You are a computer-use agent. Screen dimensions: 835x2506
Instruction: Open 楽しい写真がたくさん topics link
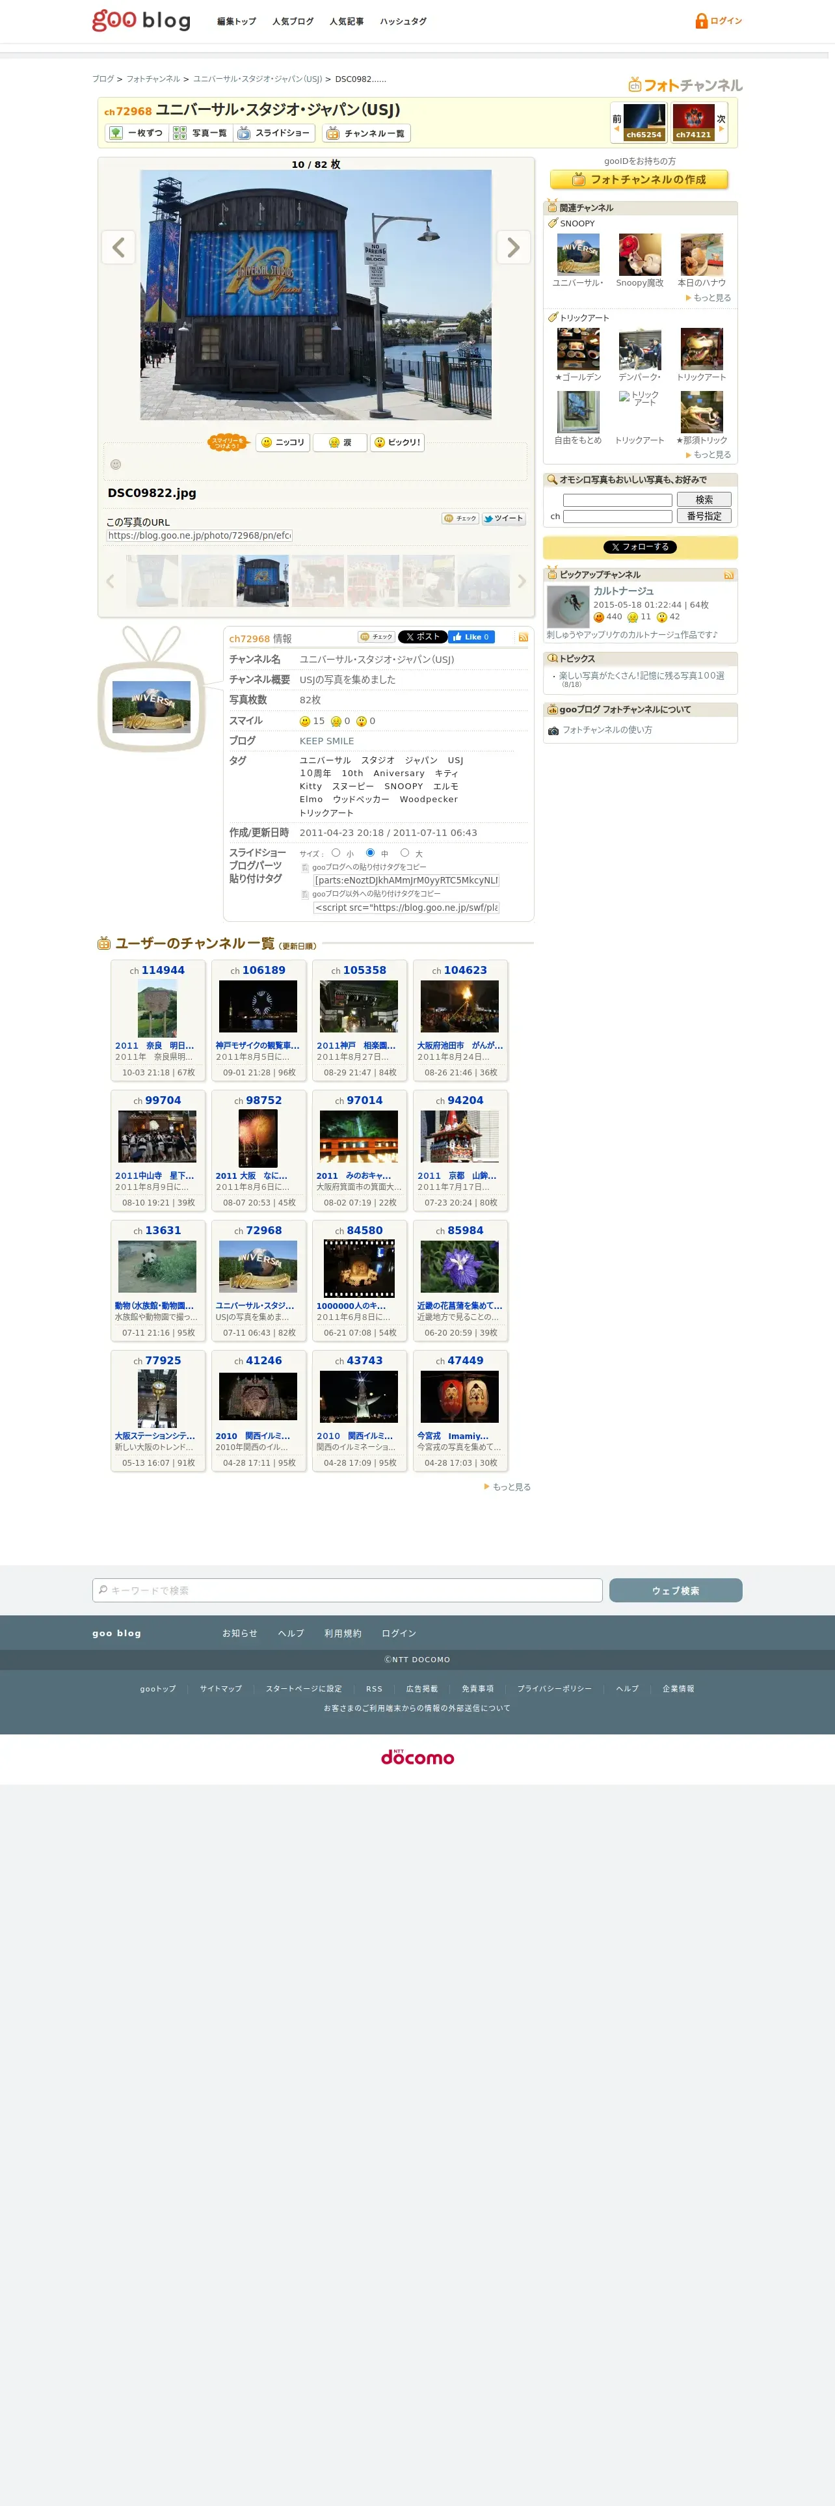coord(641,676)
